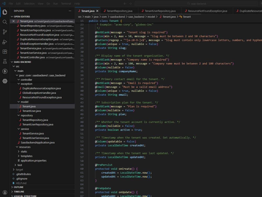This screenshot has height=197, width=262.
Task: Click the model breadcrumb segment
Action: click(151, 17)
